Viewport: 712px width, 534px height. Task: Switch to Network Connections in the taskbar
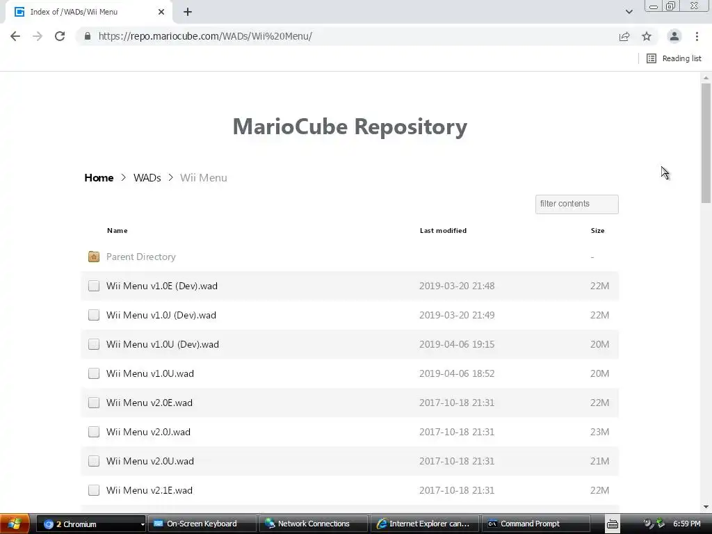click(x=314, y=524)
